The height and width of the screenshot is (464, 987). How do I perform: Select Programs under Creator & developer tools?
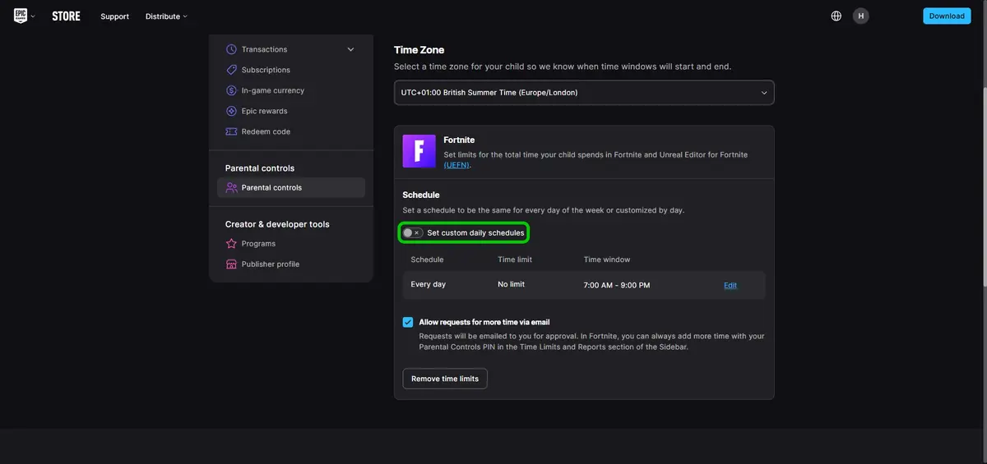[258, 244]
